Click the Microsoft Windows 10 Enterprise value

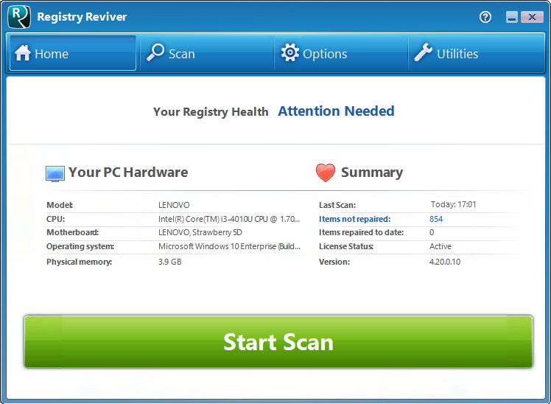coord(230,246)
